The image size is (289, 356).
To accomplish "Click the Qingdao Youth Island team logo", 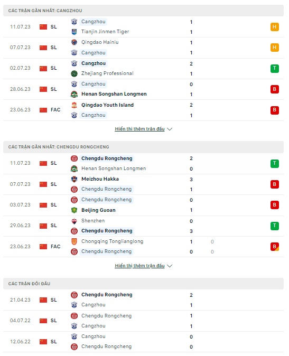I will coord(74,105).
